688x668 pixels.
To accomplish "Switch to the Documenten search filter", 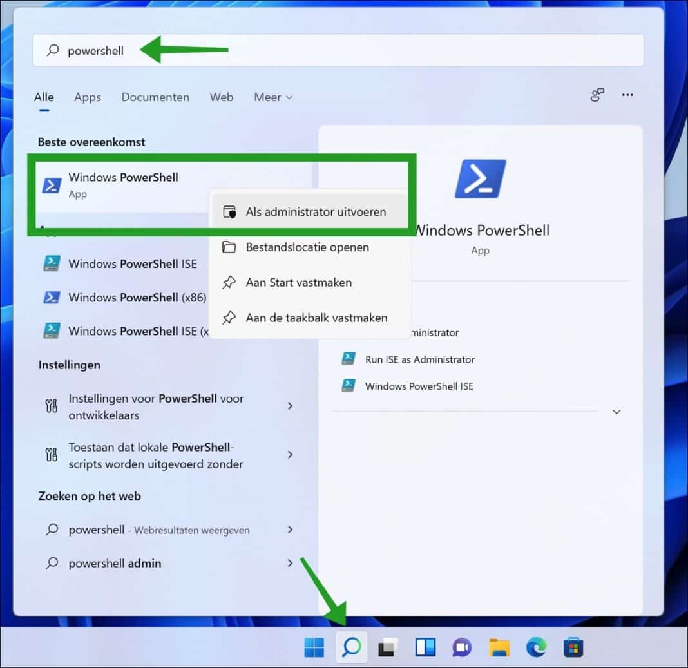I will pos(155,97).
